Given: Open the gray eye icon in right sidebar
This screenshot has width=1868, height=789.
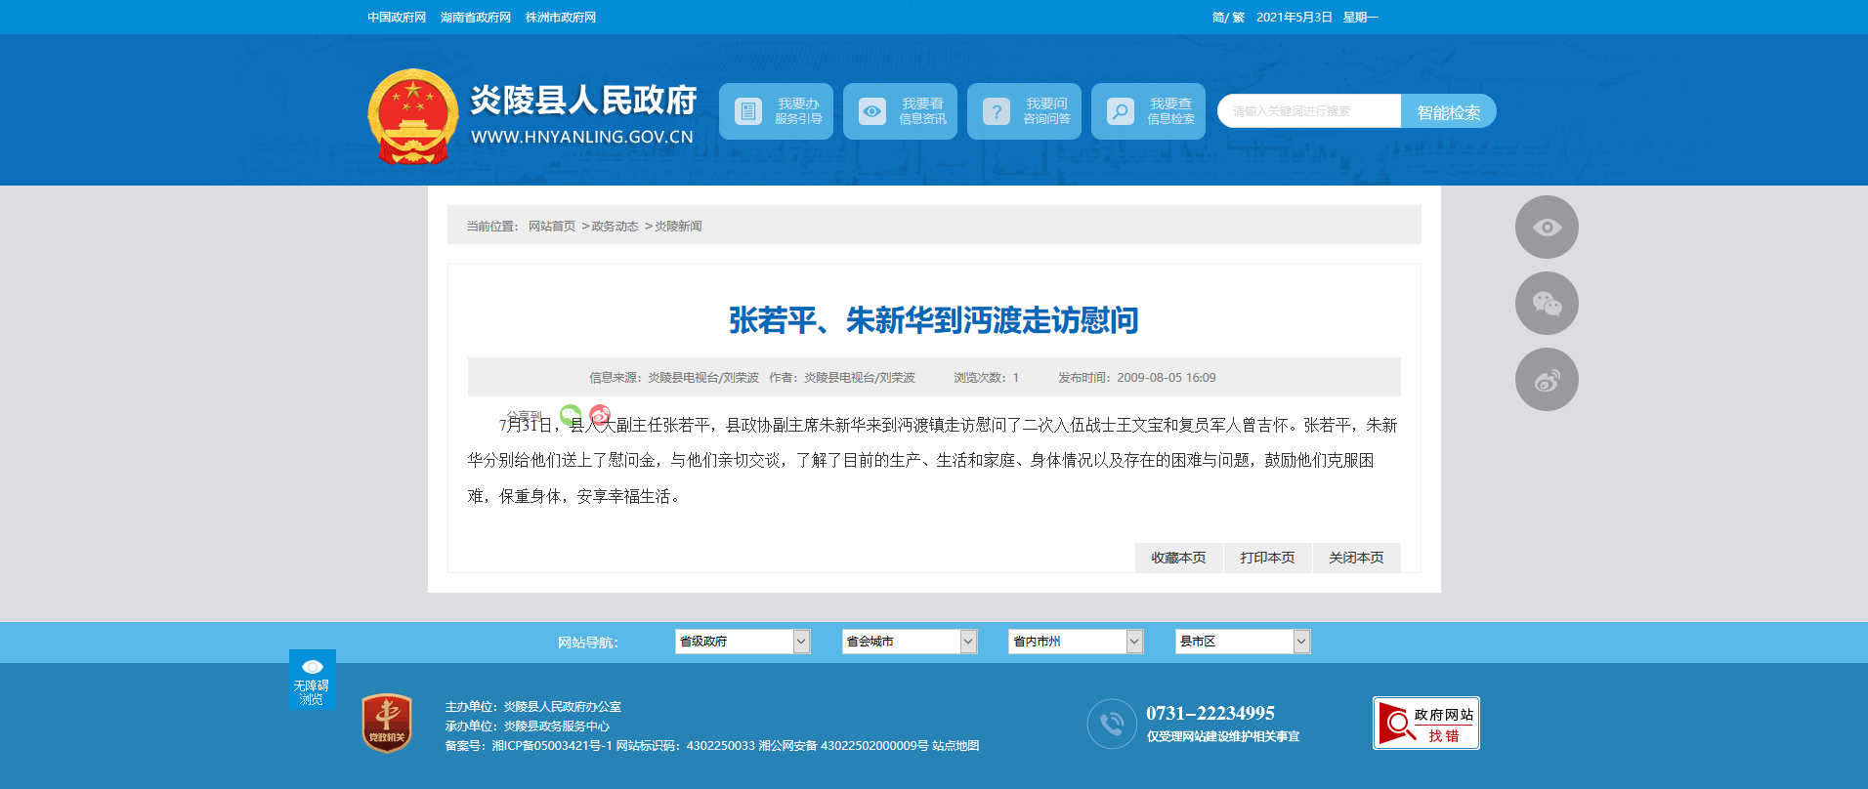Looking at the screenshot, I should pos(1547,228).
